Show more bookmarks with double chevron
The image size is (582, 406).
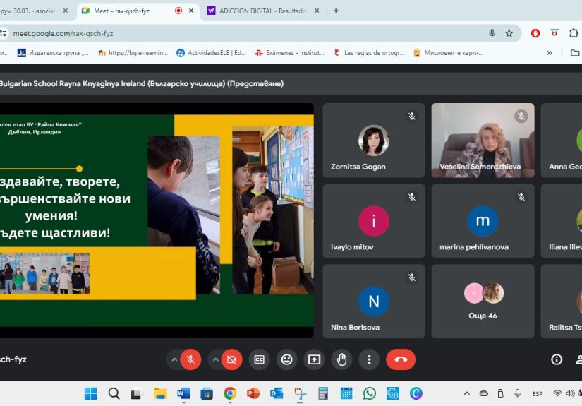550,53
